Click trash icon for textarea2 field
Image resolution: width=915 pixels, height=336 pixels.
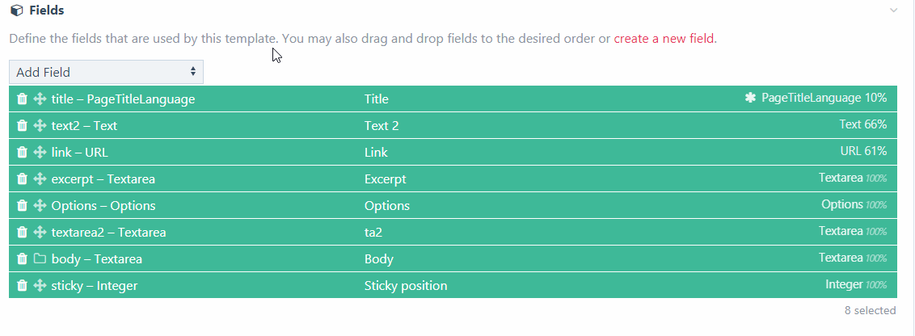[x=23, y=233]
